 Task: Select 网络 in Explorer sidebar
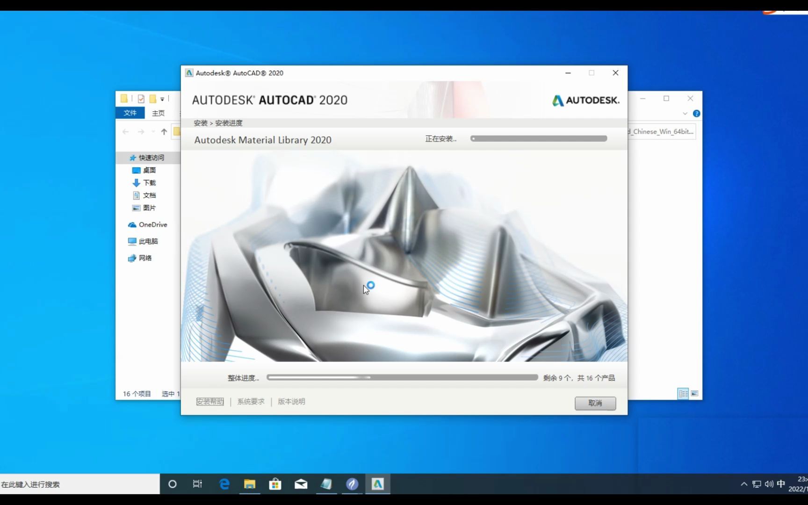(139, 258)
